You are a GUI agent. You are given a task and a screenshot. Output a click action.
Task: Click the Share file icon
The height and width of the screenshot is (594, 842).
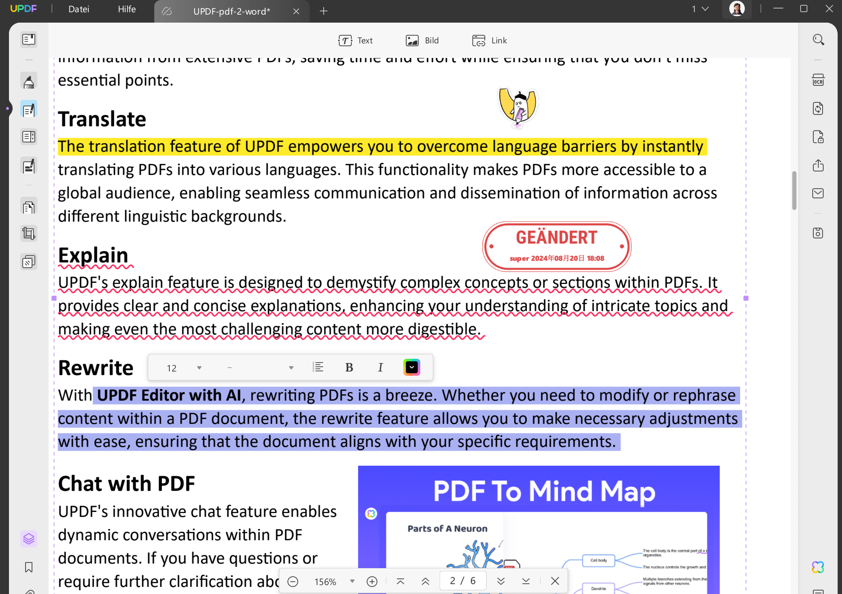pos(818,165)
